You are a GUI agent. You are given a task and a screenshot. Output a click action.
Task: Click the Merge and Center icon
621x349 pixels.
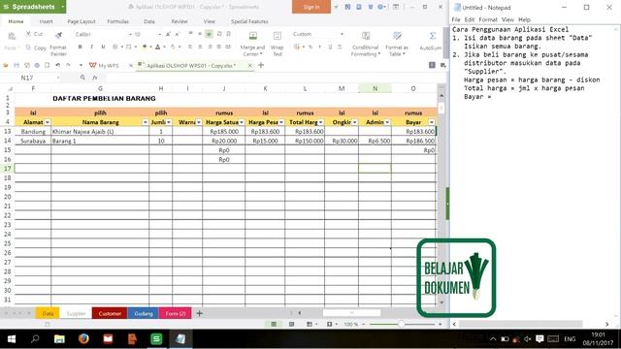[x=252, y=37]
